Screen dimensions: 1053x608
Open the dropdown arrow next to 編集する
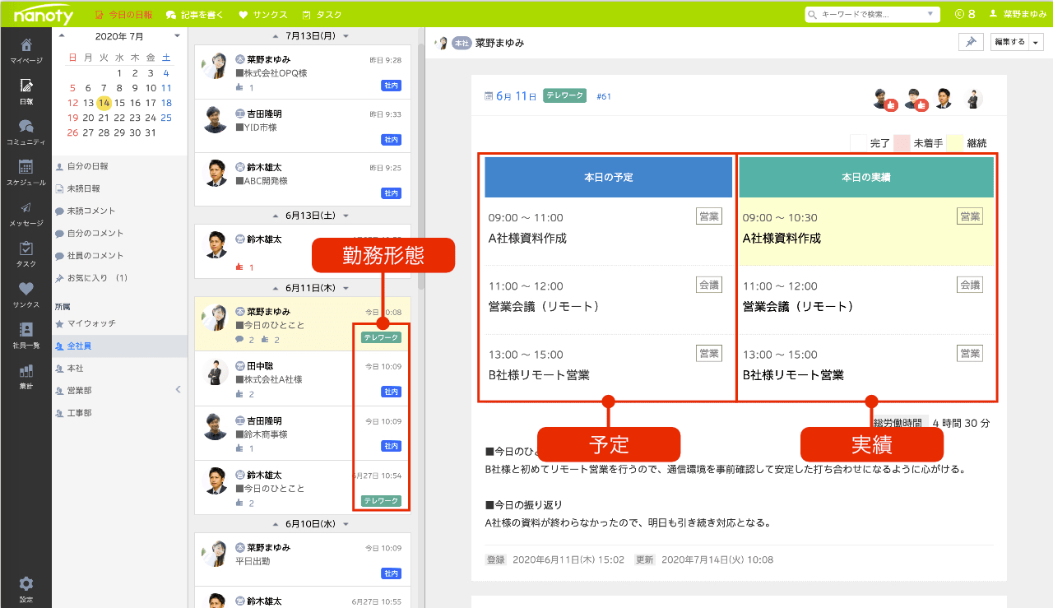[1036, 43]
